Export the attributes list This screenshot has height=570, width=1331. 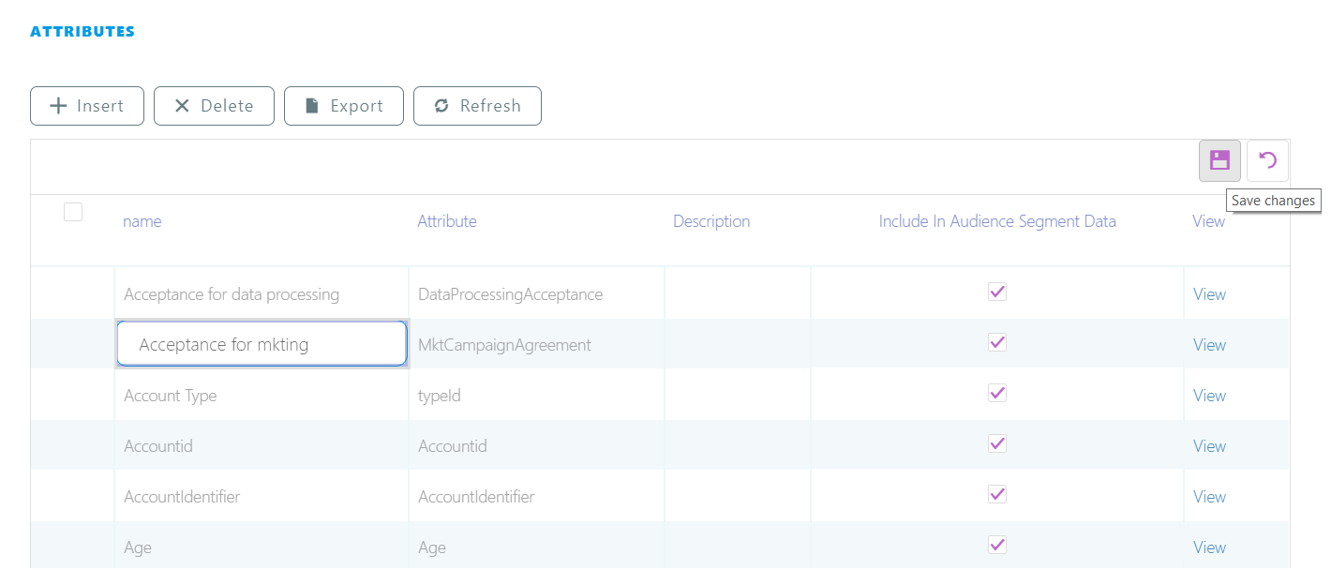344,106
